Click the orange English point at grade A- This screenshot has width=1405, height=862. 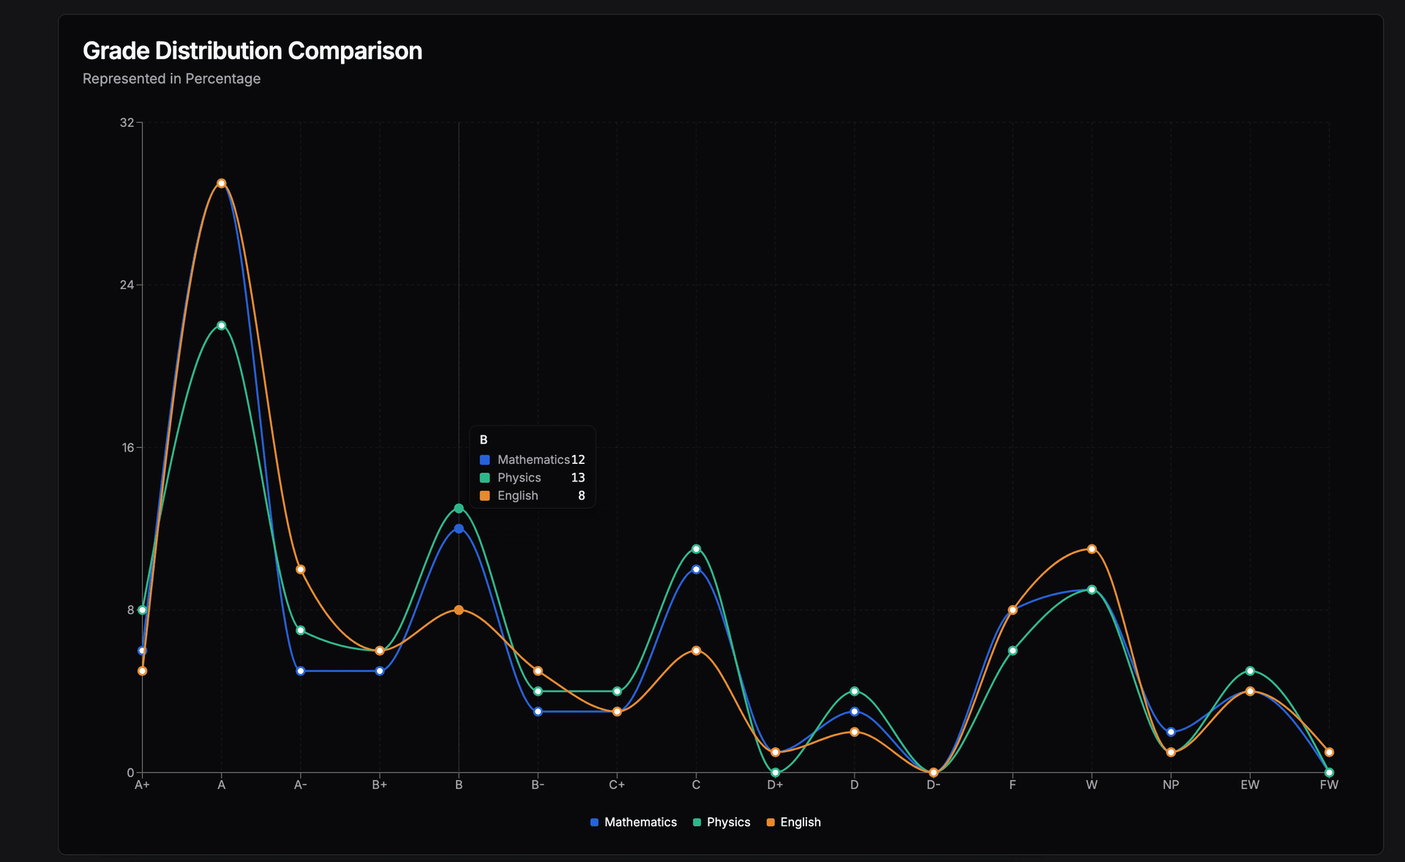coord(301,569)
